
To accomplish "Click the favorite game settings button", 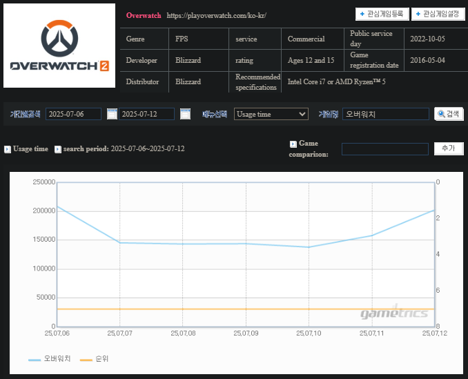I will point(438,14).
